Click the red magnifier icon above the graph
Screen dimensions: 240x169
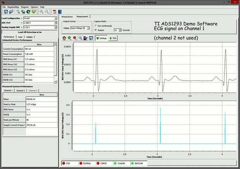coord(75,38)
